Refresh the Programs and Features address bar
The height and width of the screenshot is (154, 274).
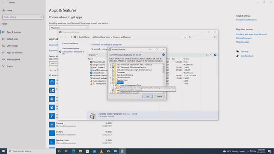(x=190, y=37)
